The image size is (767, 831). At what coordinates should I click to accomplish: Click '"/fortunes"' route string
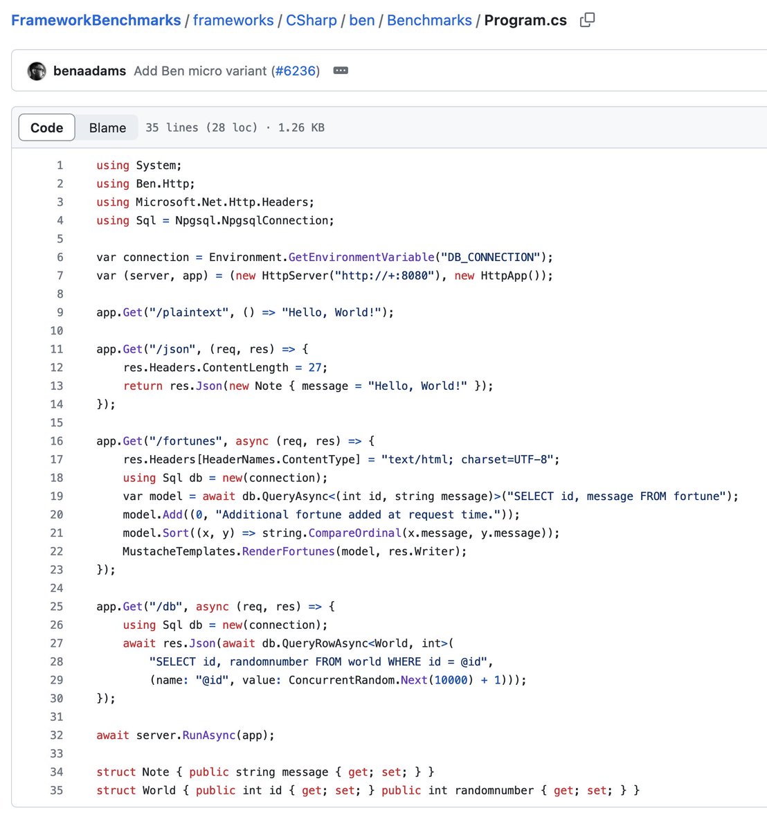pyautogui.click(x=186, y=441)
